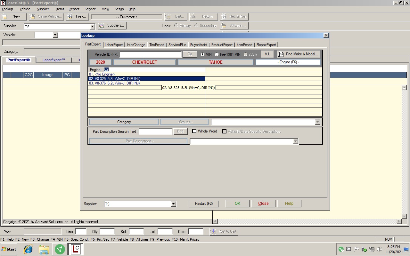Click the CHEVROLET make button

click(145, 62)
